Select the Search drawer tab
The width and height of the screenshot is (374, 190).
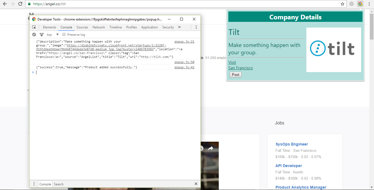[59, 184]
